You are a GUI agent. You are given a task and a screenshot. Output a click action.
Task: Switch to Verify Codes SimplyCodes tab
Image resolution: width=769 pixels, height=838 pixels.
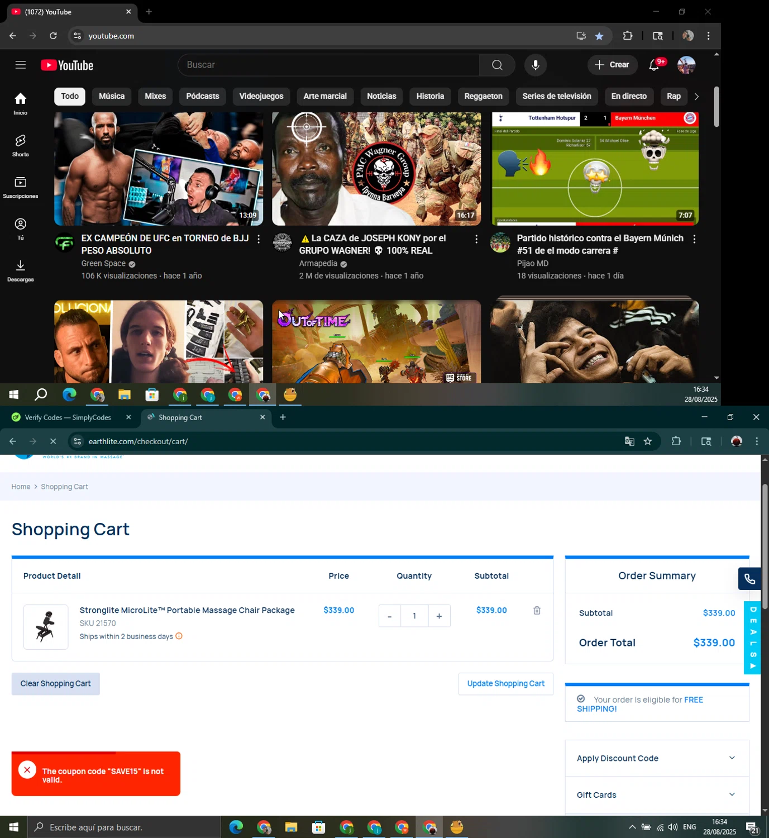pyautogui.click(x=68, y=417)
